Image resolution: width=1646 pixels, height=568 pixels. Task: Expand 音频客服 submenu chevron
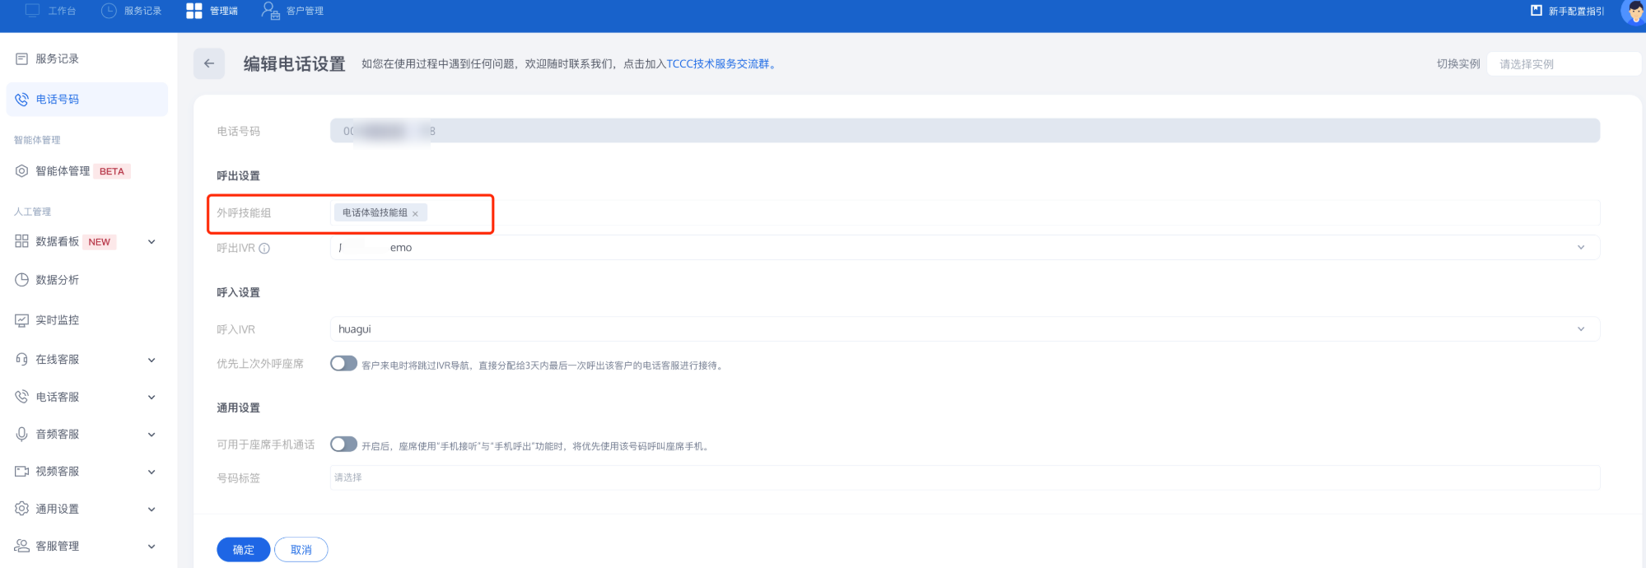click(x=152, y=435)
